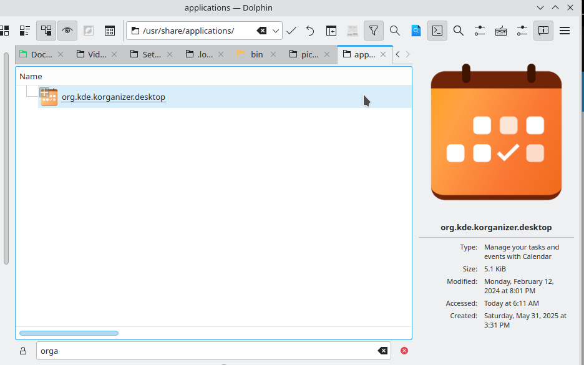The height and width of the screenshot is (365, 584).
Task: Clear the location bar text
Action: click(x=262, y=31)
